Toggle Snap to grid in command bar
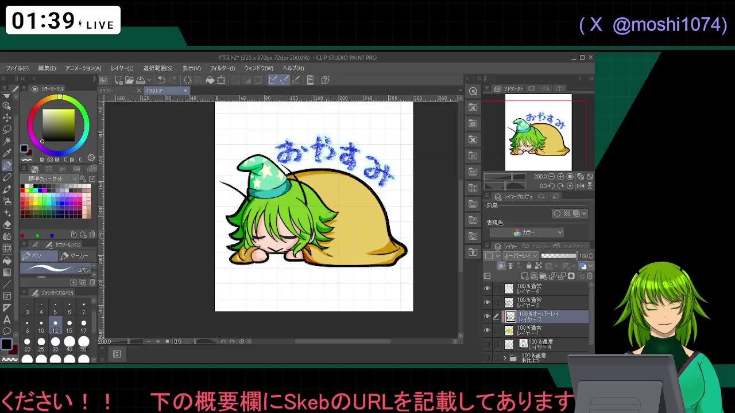 coord(296,80)
